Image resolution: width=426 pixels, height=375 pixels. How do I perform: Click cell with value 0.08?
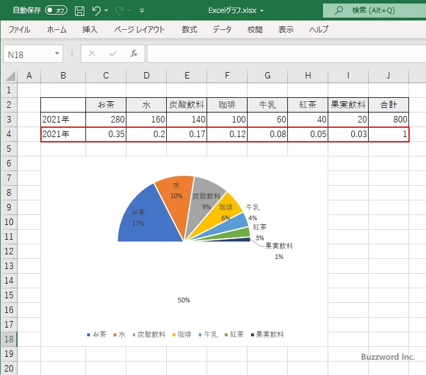point(267,134)
